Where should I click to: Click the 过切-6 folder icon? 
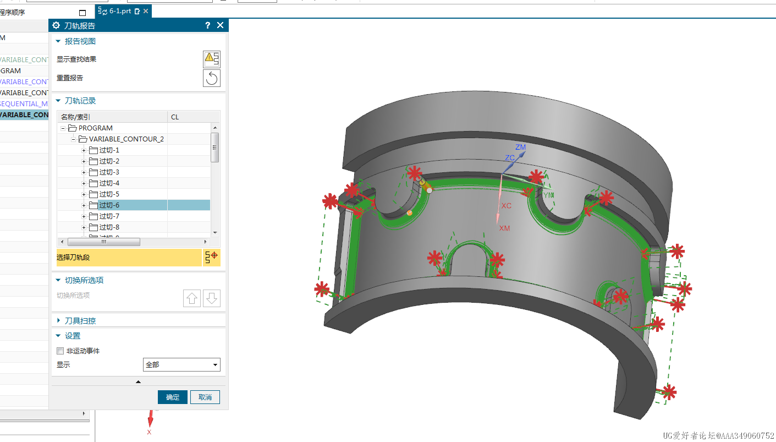click(93, 205)
